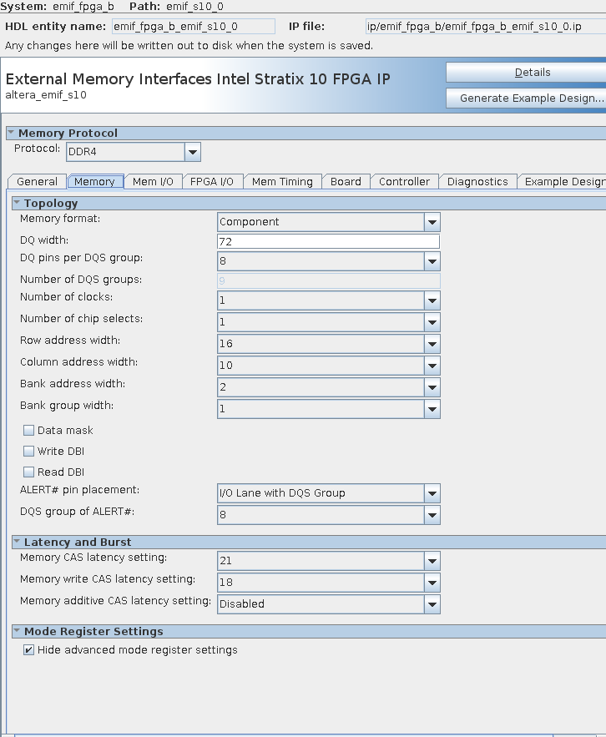Screen dimensions: 606x737
Task: Switch to the Board tab
Action: click(x=346, y=182)
